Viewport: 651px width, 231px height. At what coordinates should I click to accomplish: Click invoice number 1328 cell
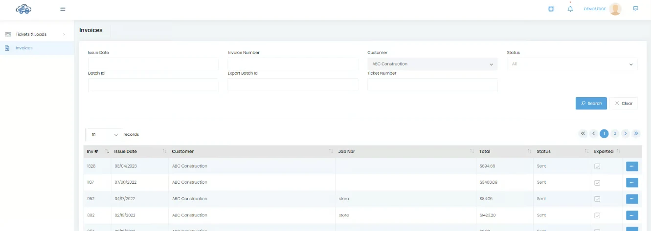click(x=97, y=166)
